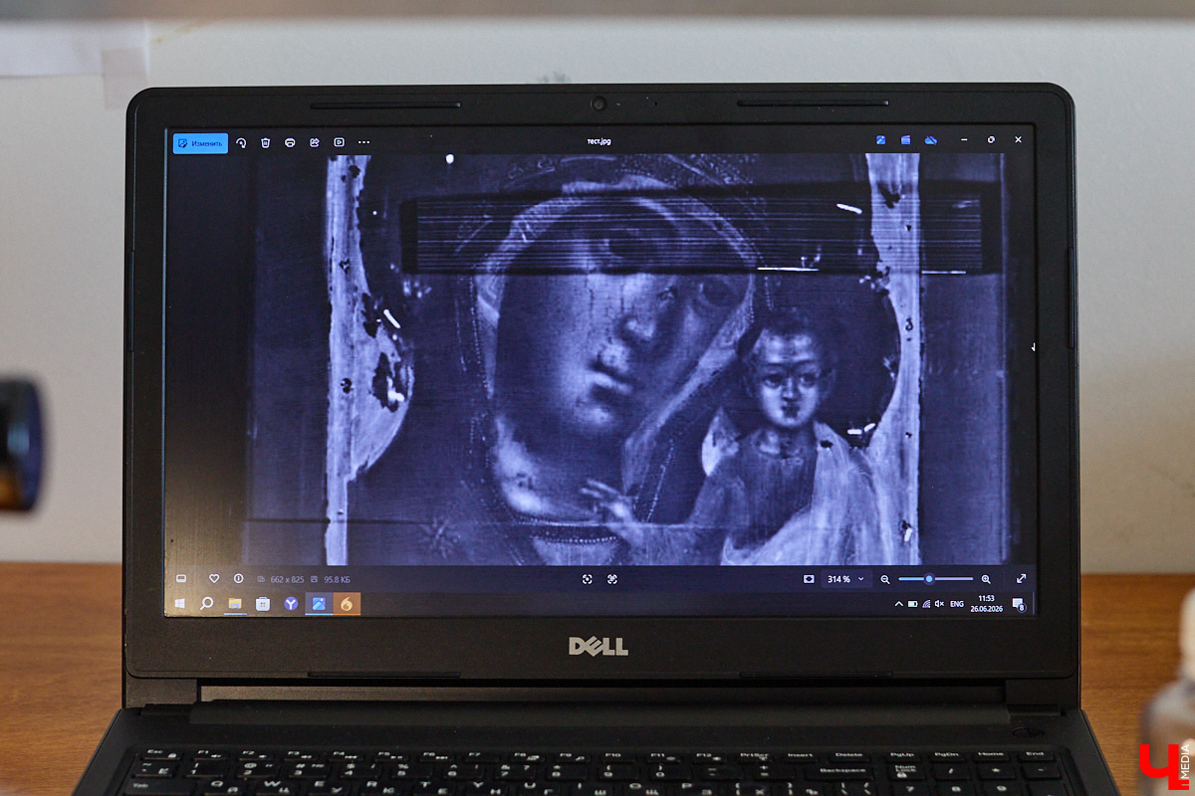Viewport: 1195px width, 796px height.
Task: Open network Wi-Fi tray icon
Action: (927, 604)
